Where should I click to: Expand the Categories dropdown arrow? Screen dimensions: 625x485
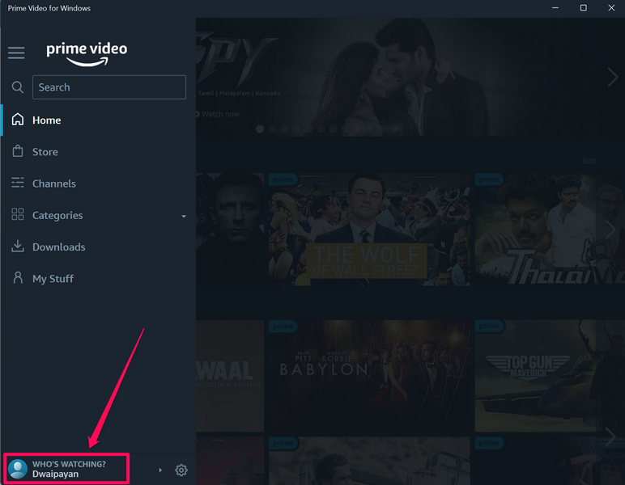pos(184,216)
